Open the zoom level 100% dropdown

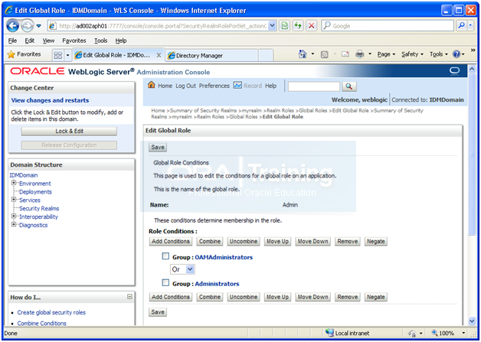coord(463,333)
